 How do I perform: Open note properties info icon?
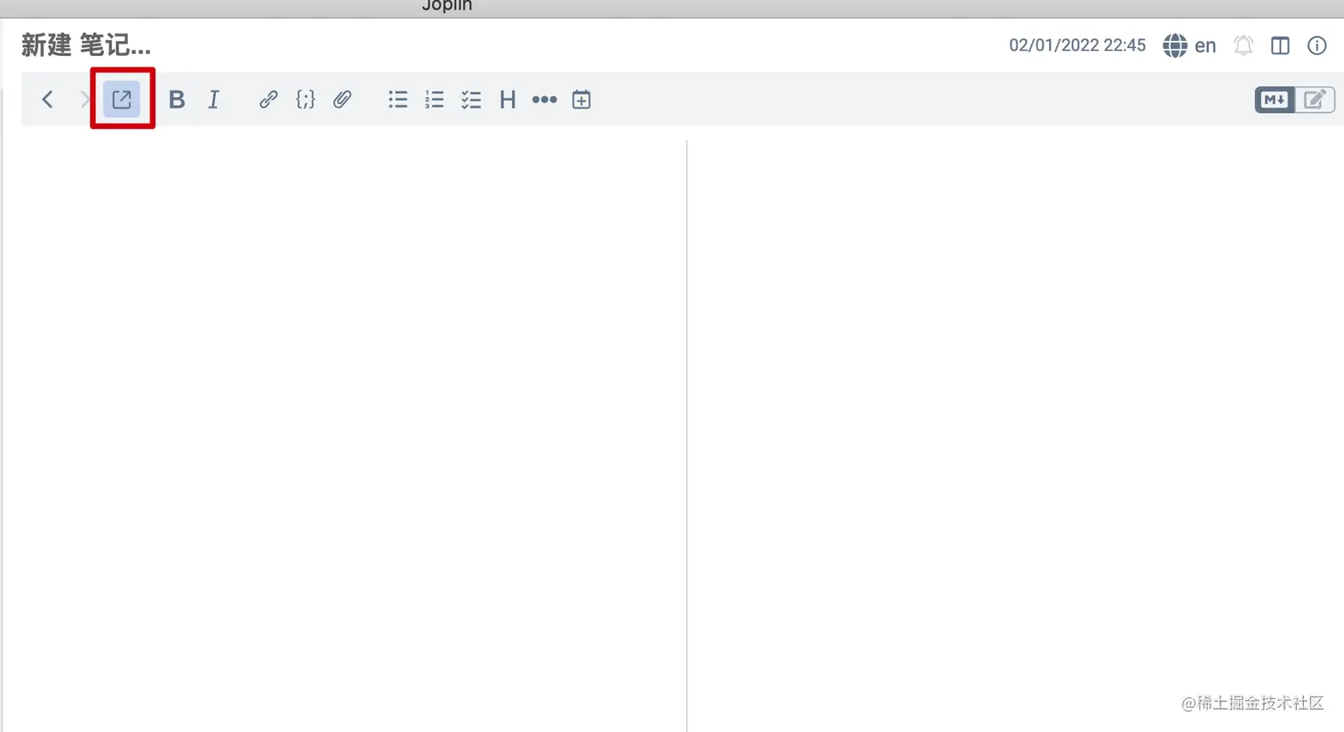click(1317, 45)
